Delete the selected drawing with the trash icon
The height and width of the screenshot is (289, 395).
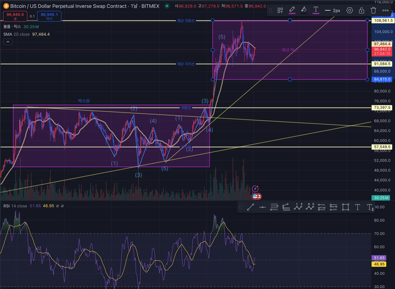click(373, 10)
